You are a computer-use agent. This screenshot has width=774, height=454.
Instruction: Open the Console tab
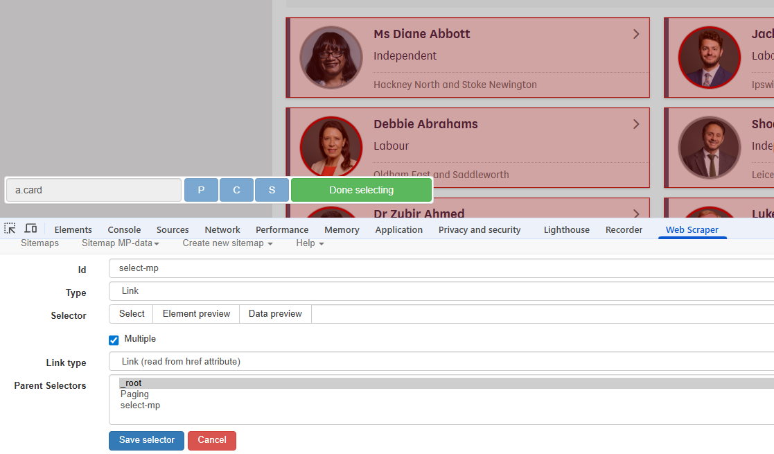tap(124, 229)
